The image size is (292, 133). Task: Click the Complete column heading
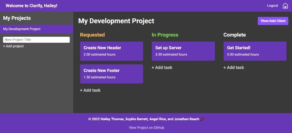235,35
